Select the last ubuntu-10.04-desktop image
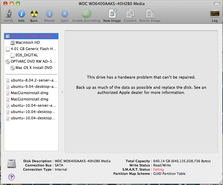The height and width of the screenshot is (185, 223). pos(31,118)
